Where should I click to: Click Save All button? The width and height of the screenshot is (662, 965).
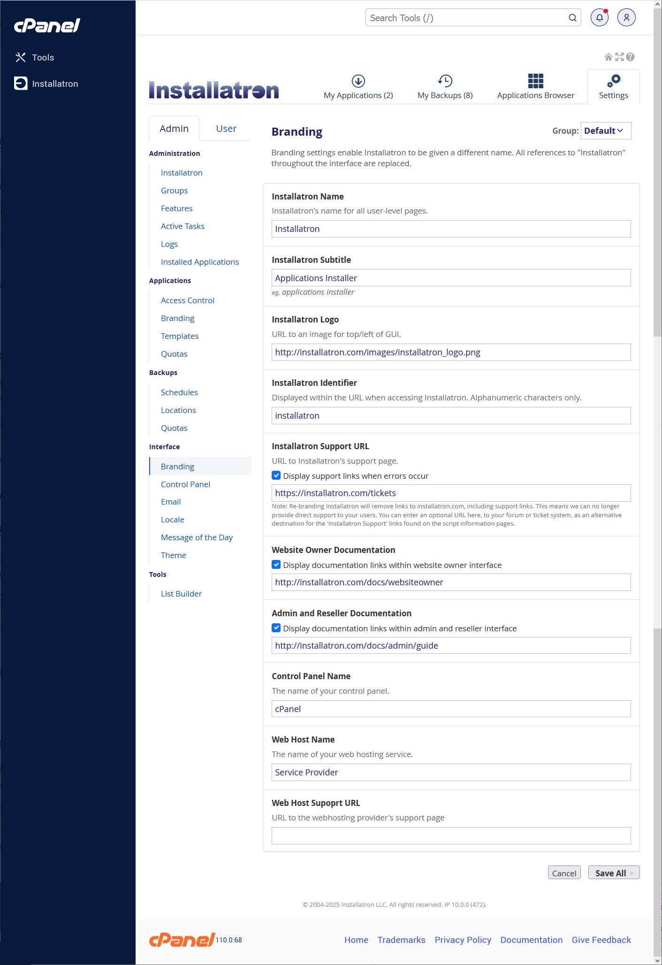point(614,873)
